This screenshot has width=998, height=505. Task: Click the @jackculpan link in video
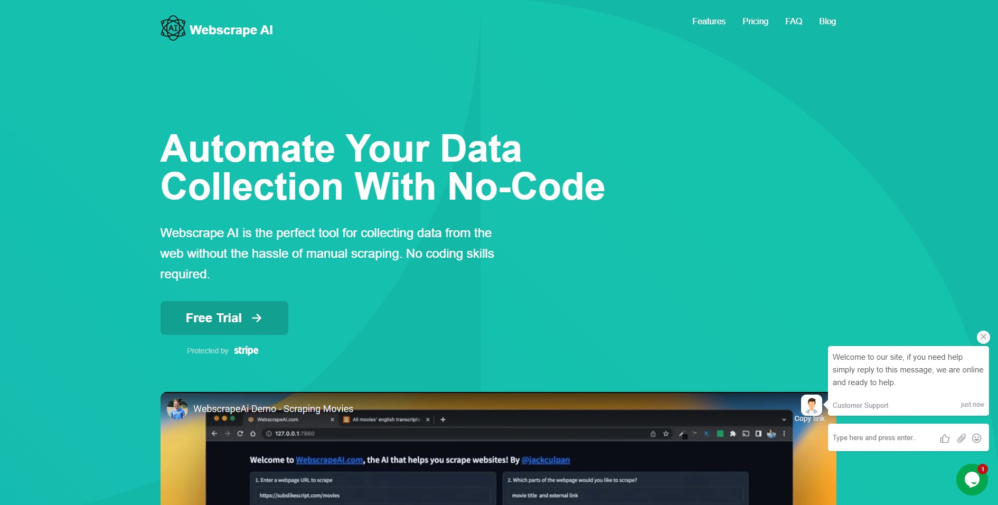(x=545, y=460)
